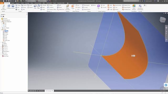Start a 2D Sketch from the ribbon

click(x=3, y=7)
